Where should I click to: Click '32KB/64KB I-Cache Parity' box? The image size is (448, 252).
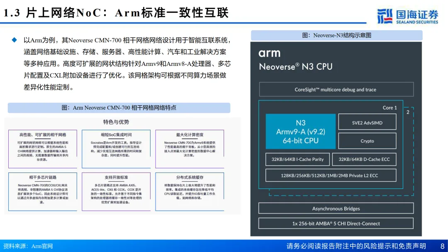(x=297, y=159)
